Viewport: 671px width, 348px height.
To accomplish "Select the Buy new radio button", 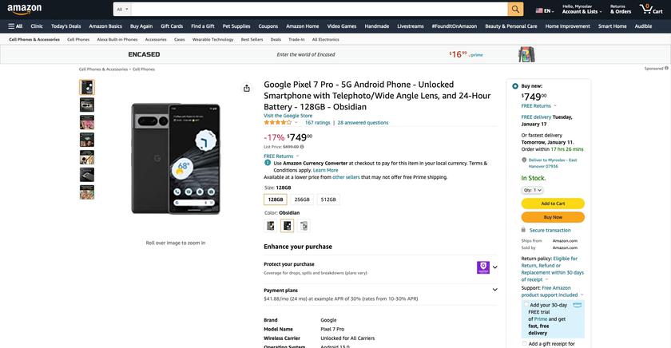I will coord(515,86).
